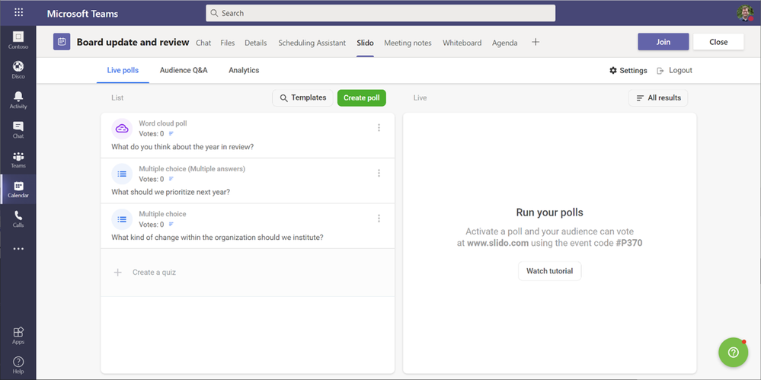Select 'What kind of change within the organization' question
The width and height of the screenshot is (761, 380).
pos(217,238)
